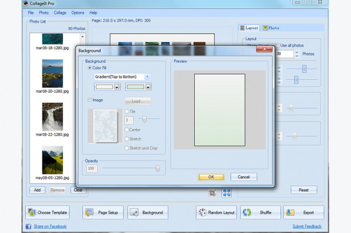Select the Stretch radio option

126,139
